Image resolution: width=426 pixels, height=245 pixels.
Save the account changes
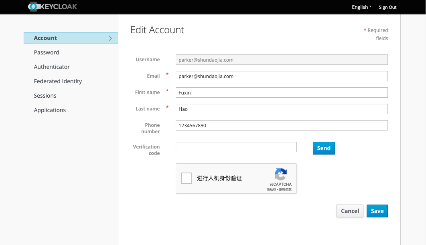click(377, 211)
